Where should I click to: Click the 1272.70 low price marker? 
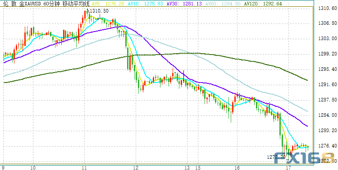(x=276, y=156)
